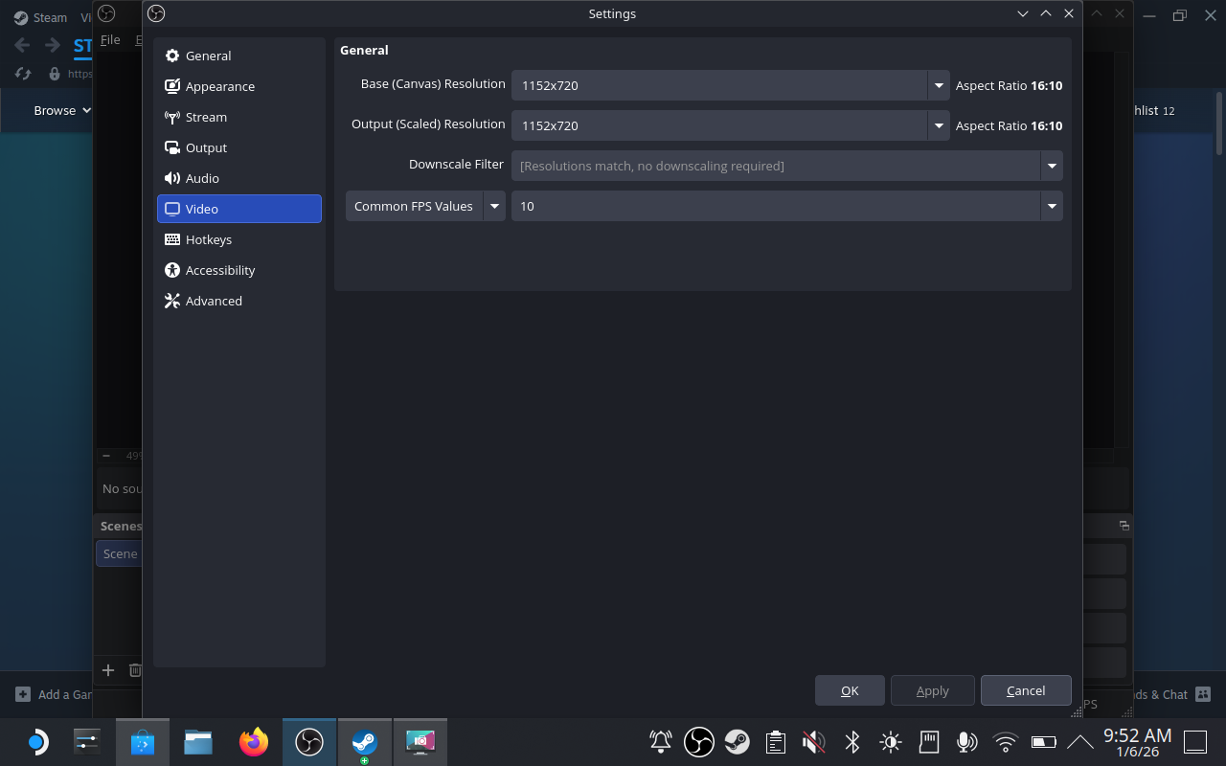Remove the selected scene using the trash icon

pyautogui.click(x=135, y=670)
